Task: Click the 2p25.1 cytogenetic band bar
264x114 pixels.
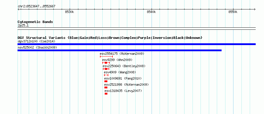Action: click(x=136, y=29)
